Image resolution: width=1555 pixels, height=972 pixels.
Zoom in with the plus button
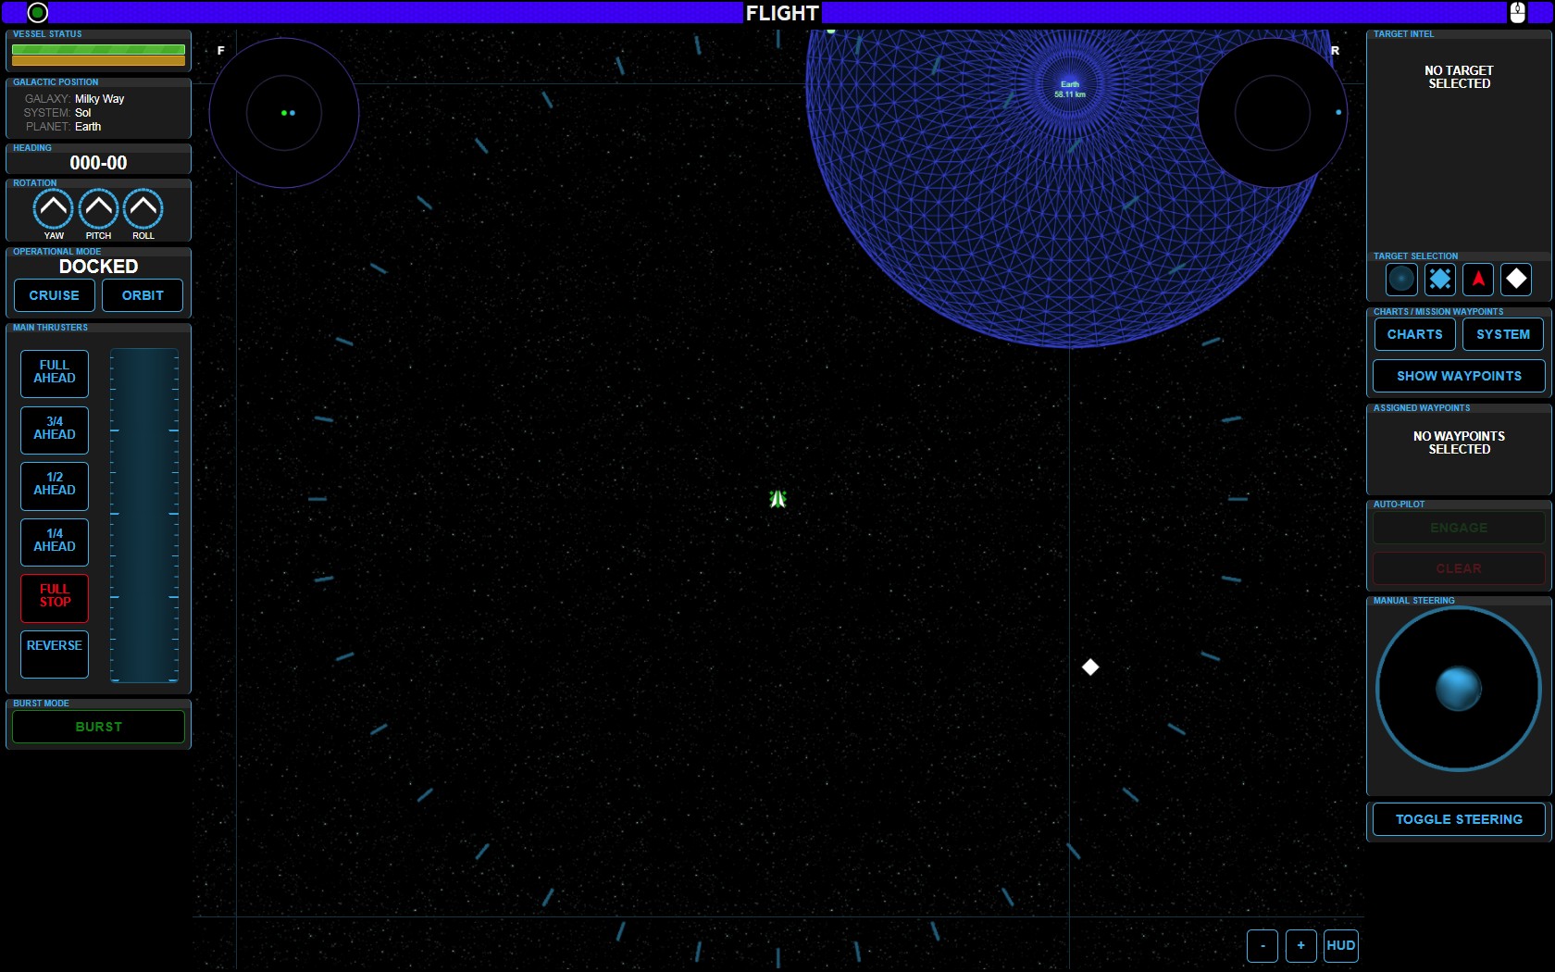pyautogui.click(x=1300, y=945)
